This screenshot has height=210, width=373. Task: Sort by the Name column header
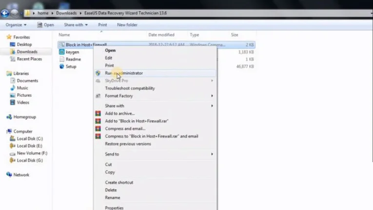[x=64, y=35]
